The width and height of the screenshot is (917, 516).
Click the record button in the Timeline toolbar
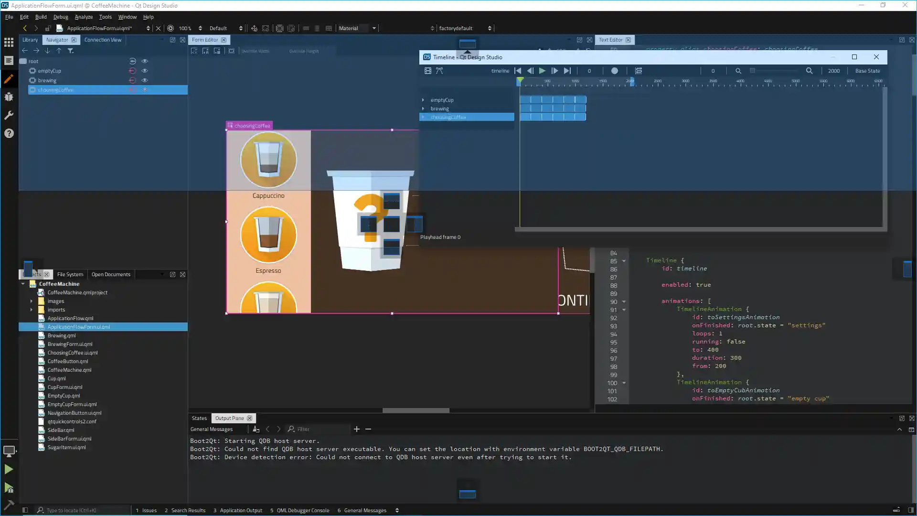pyautogui.click(x=615, y=71)
